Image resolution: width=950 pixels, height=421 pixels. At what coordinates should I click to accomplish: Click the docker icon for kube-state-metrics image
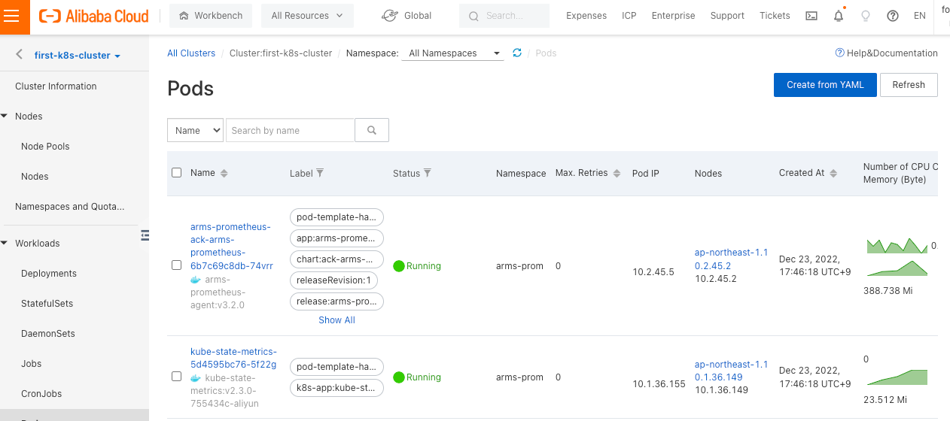(x=196, y=378)
